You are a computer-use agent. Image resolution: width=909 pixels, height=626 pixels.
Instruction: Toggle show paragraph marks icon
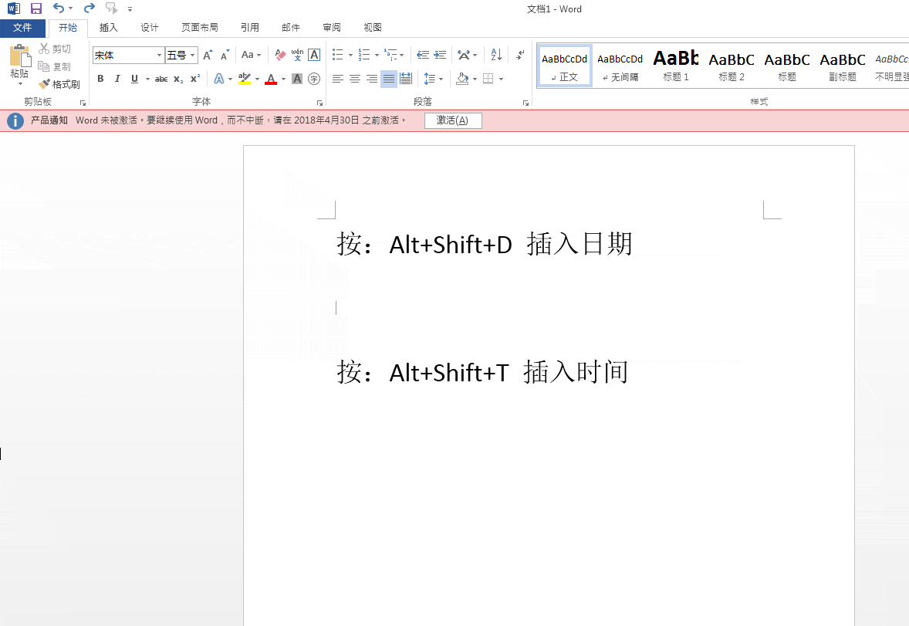pos(520,55)
